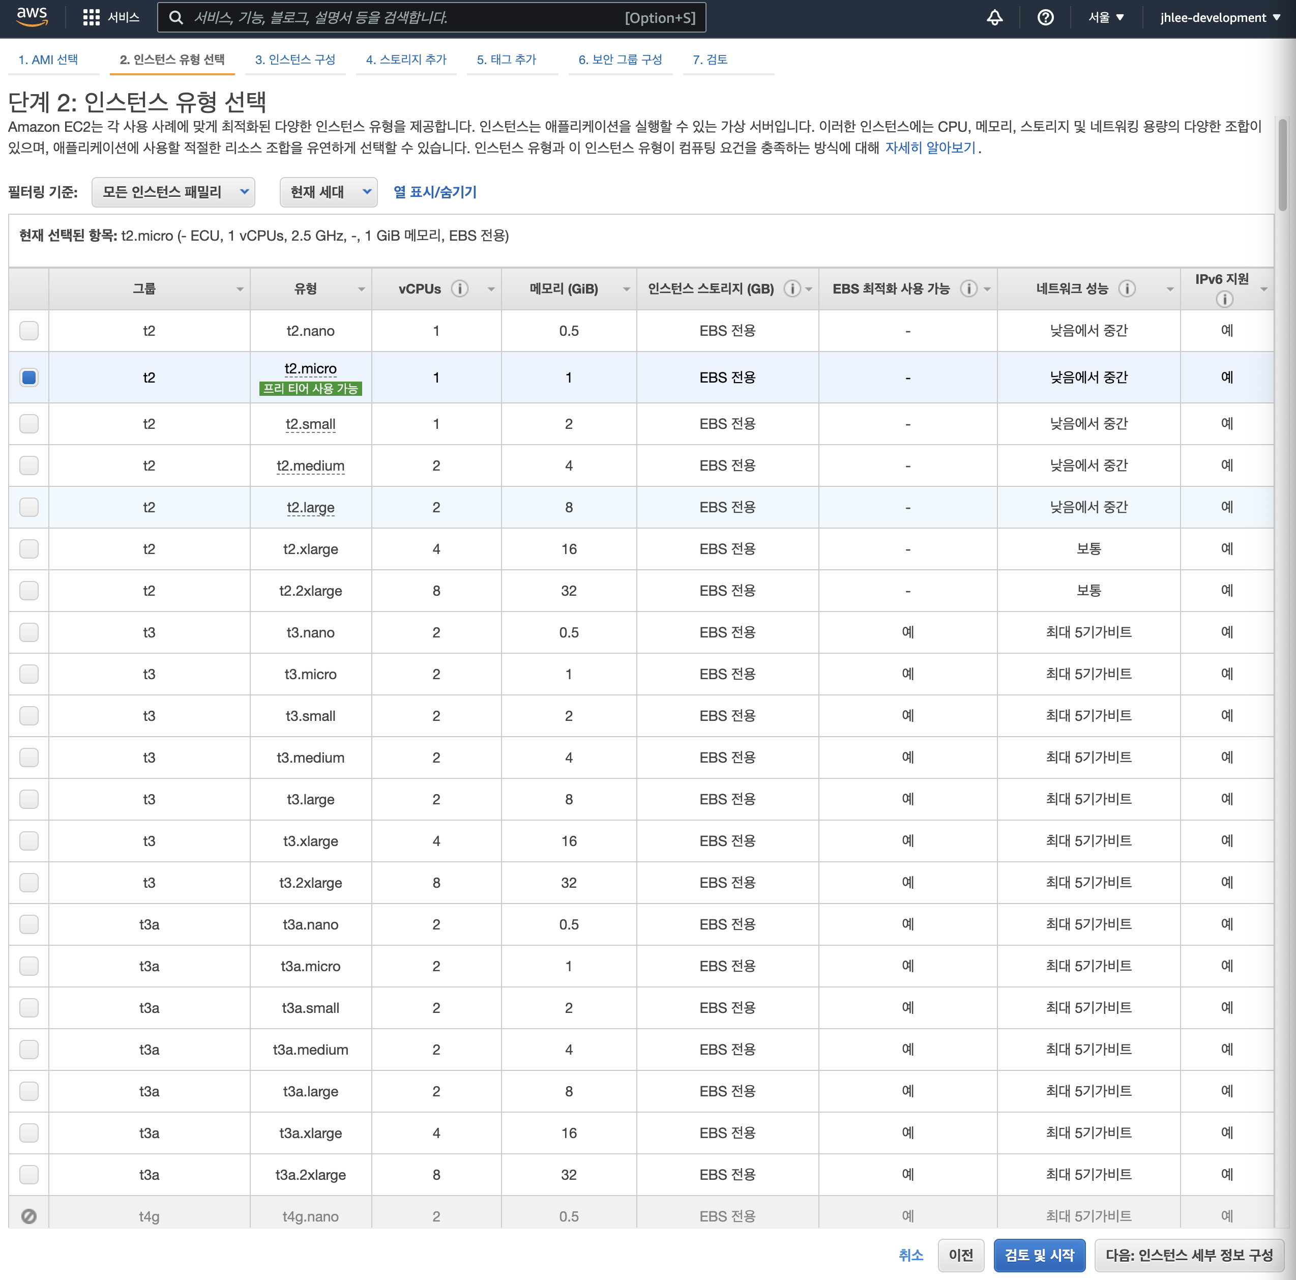
Task: Expand the Seoul region selector
Action: point(1105,17)
